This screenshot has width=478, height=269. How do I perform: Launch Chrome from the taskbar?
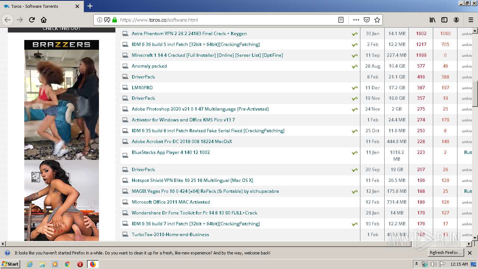67,264
